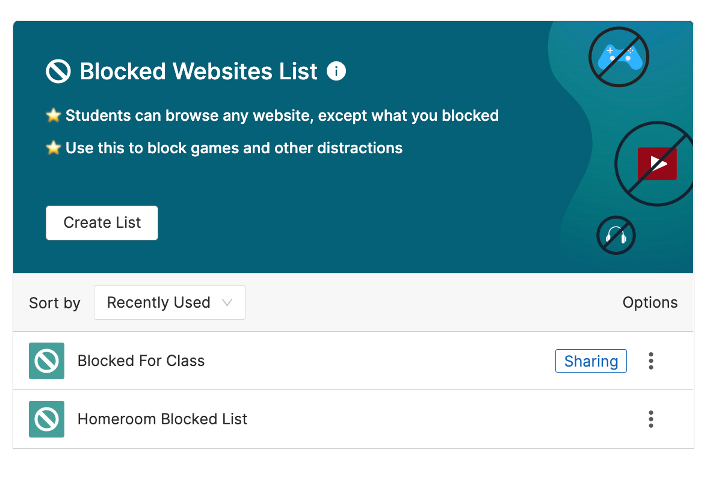Open the three-dot menu for Homeroom Blocked List
This screenshot has width=716, height=482.
[x=651, y=419]
